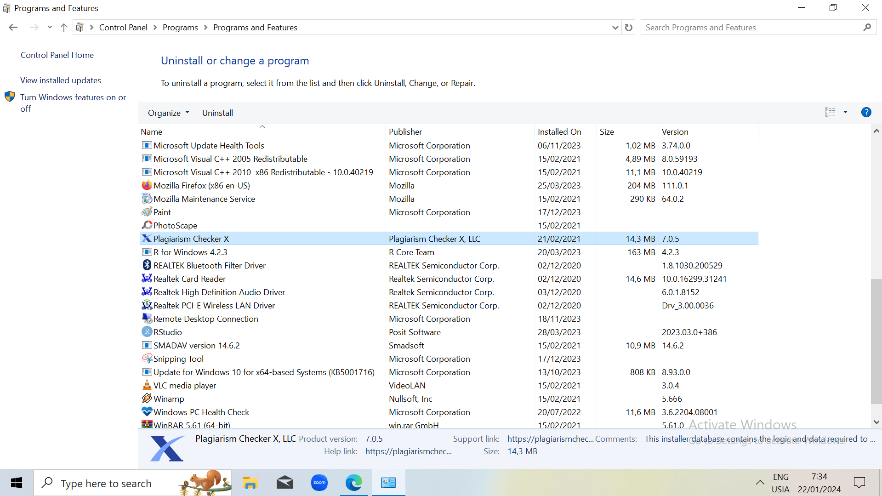Click the Windows PC Health Check icon

[x=147, y=412]
